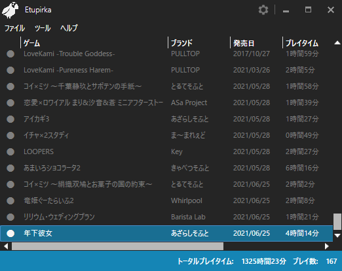Minimize the Etupirka window
The image size is (342, 271).
(286, 10)
